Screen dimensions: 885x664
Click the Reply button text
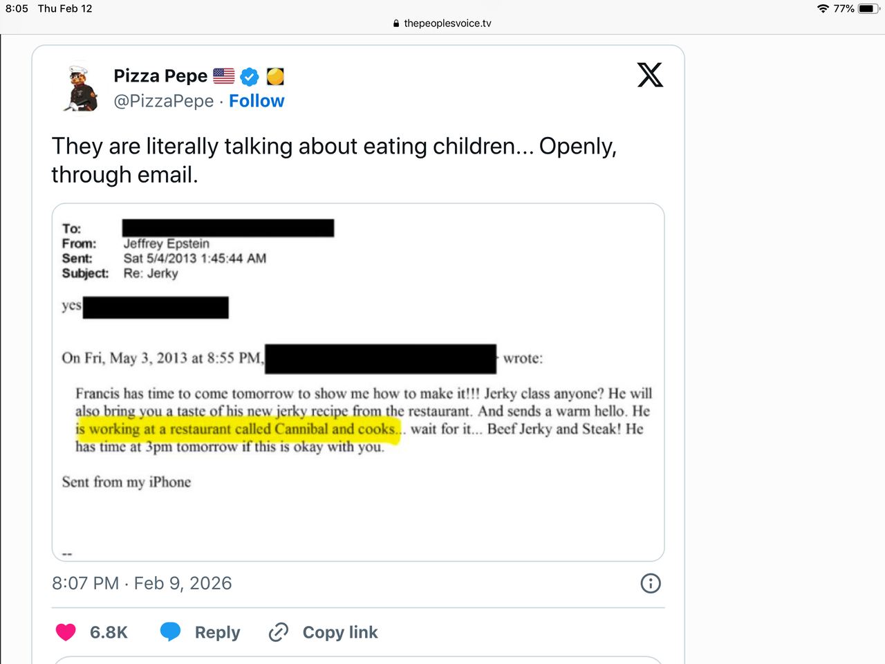click(x=217, y=632)
